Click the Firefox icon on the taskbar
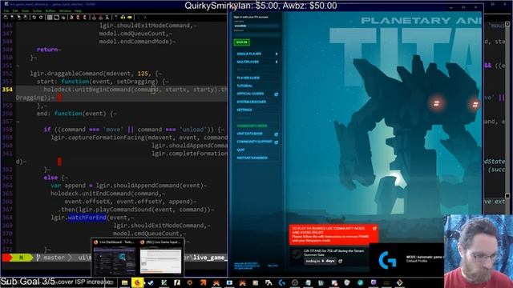This screenshot has width=513, height=288. point(137,282)
